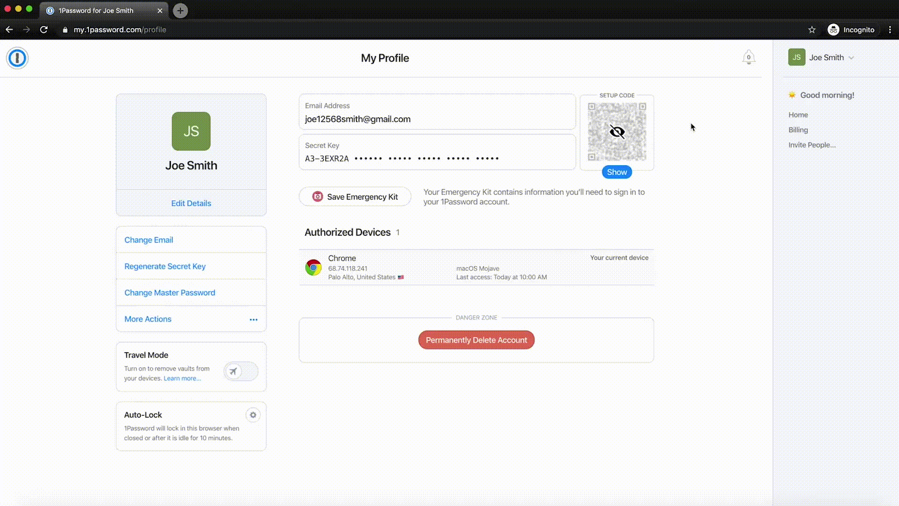Click the Chrome device icon
The width and height of the screenshot is (899, 506).
point(313,268)
